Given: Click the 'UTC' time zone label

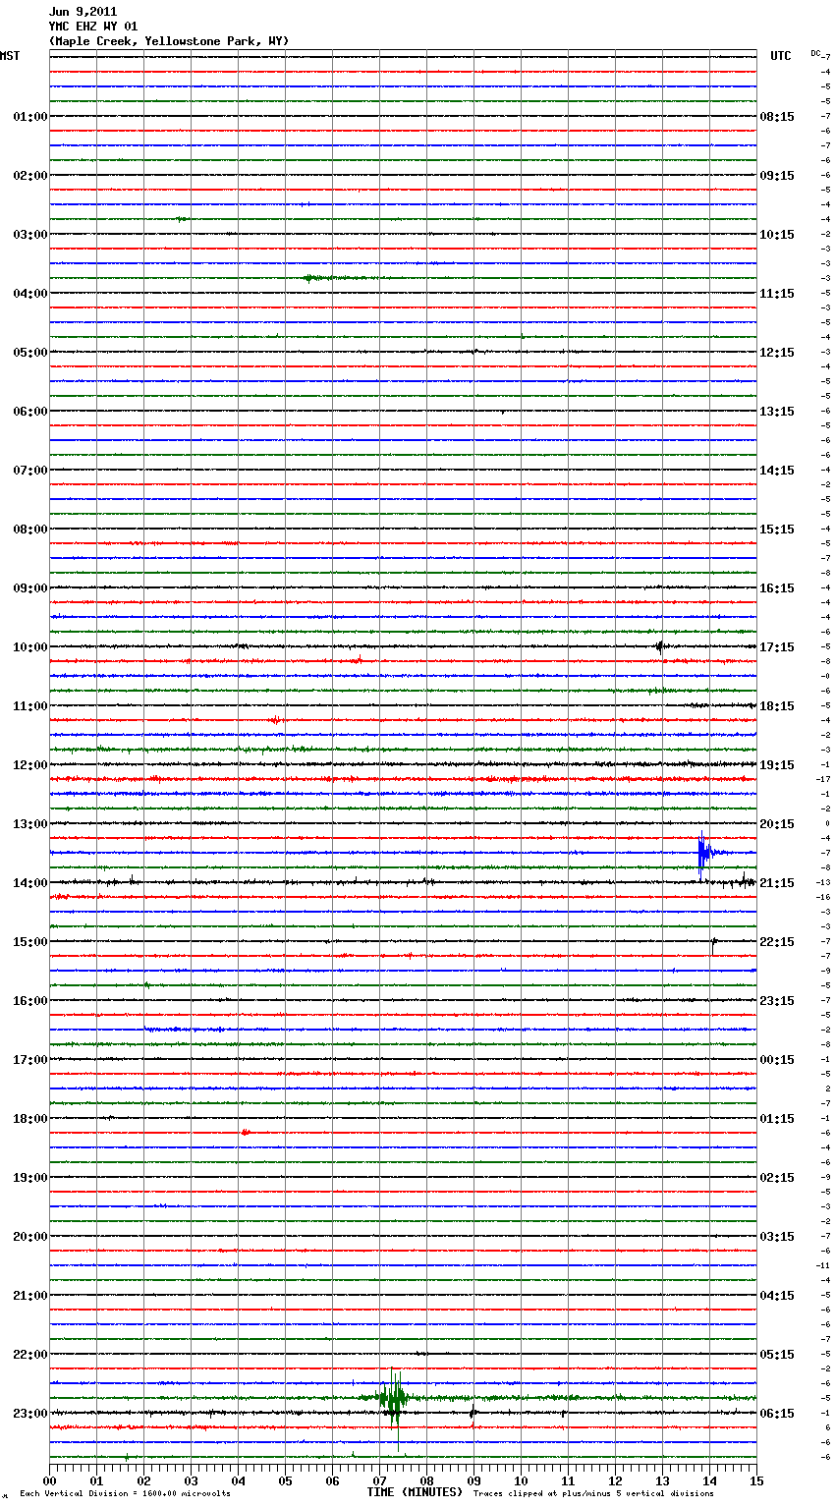Looking at the screenshot, I should click(x=781, y=56).
